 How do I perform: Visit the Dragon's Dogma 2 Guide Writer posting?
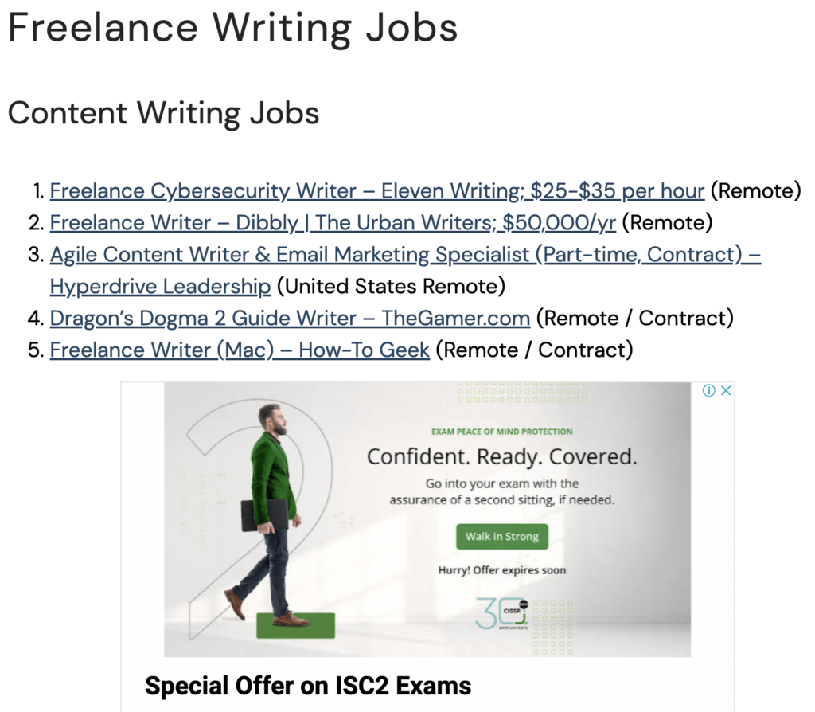[290, 318]
